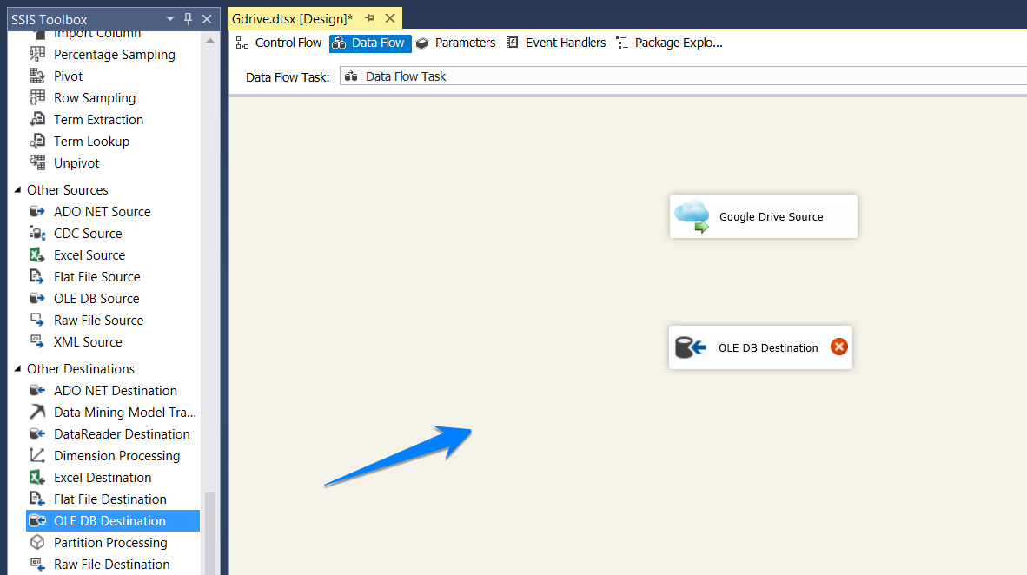Select the Term Lookup icon
Image resolution: width=1027 pixels, height=575 pixels.
[37, 141]
